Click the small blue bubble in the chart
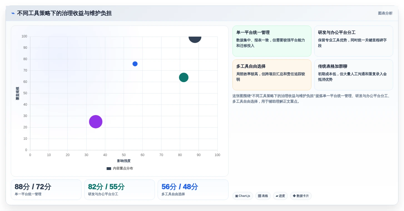This screenshot has width=404, height=211. point(135,64)
